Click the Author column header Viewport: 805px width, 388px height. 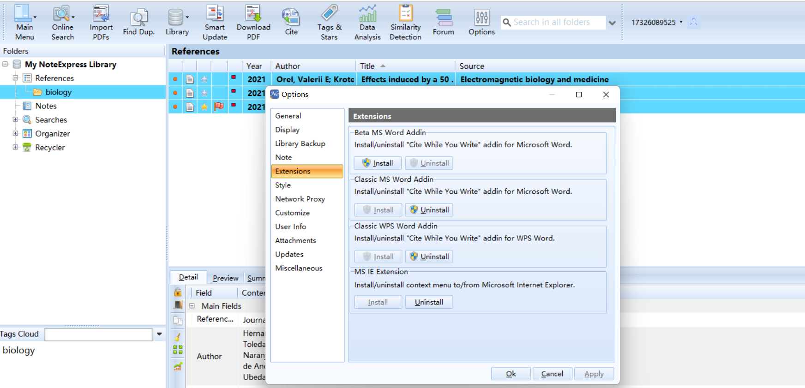point(313,66)
